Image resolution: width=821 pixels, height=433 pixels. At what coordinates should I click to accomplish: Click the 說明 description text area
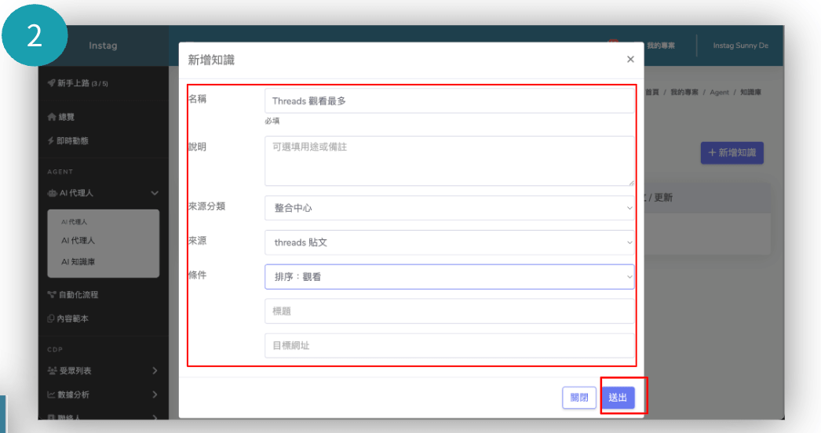pyautogui.click(x=449, y=161)
